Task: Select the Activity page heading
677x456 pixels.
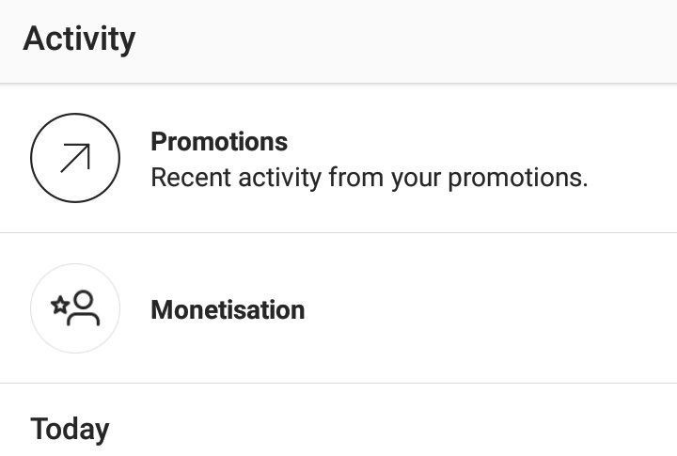Action: (79, 39)
